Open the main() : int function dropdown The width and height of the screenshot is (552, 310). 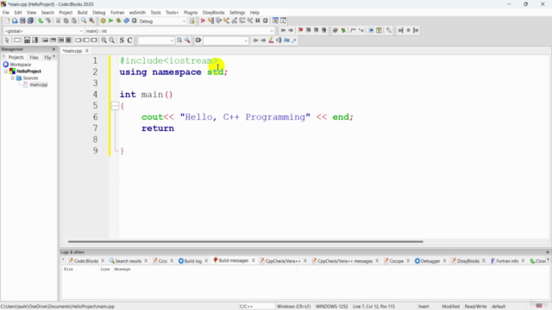click(179, 31)
